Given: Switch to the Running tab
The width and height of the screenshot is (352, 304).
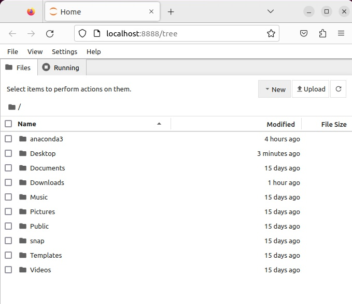Looking at the screenshot, I should click(61, 68).
